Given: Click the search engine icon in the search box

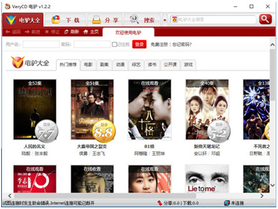Looking at the screenshot, I should point(174,19).
